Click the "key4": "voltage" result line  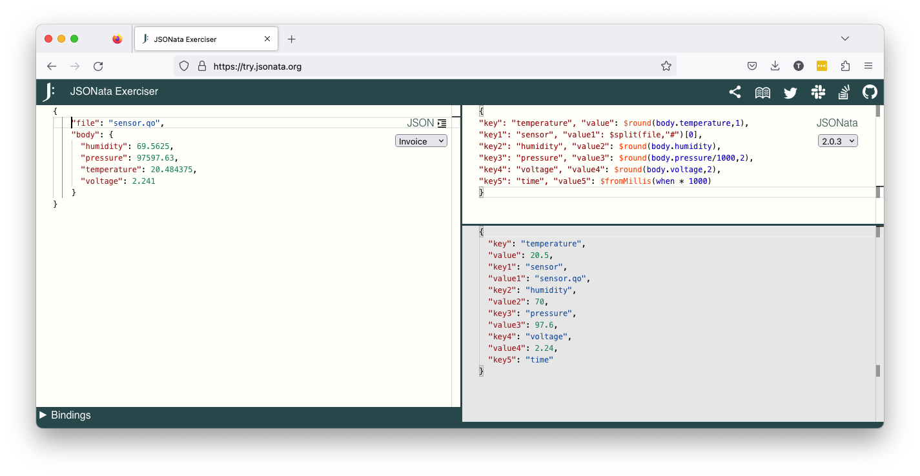click(530, 337)
